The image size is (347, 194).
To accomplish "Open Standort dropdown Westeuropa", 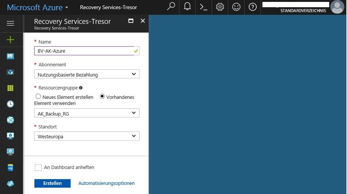I will 87,136.
